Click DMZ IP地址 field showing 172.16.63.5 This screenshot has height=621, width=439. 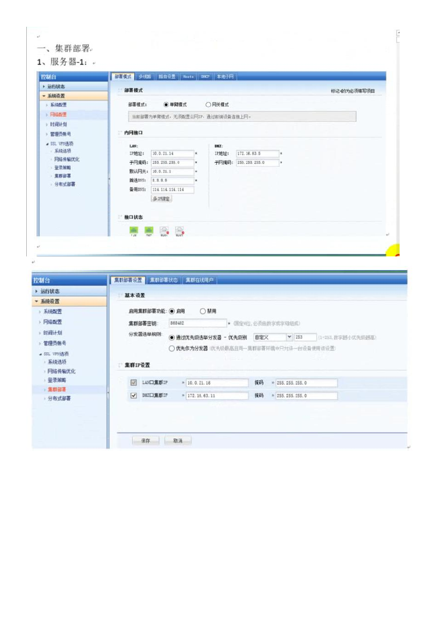pos(258,153)
